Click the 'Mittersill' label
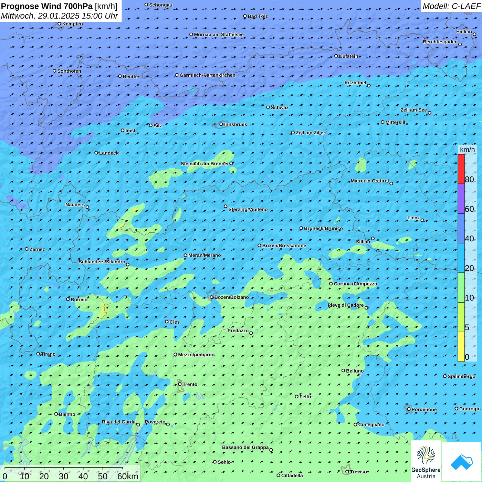 pos(395,122)
